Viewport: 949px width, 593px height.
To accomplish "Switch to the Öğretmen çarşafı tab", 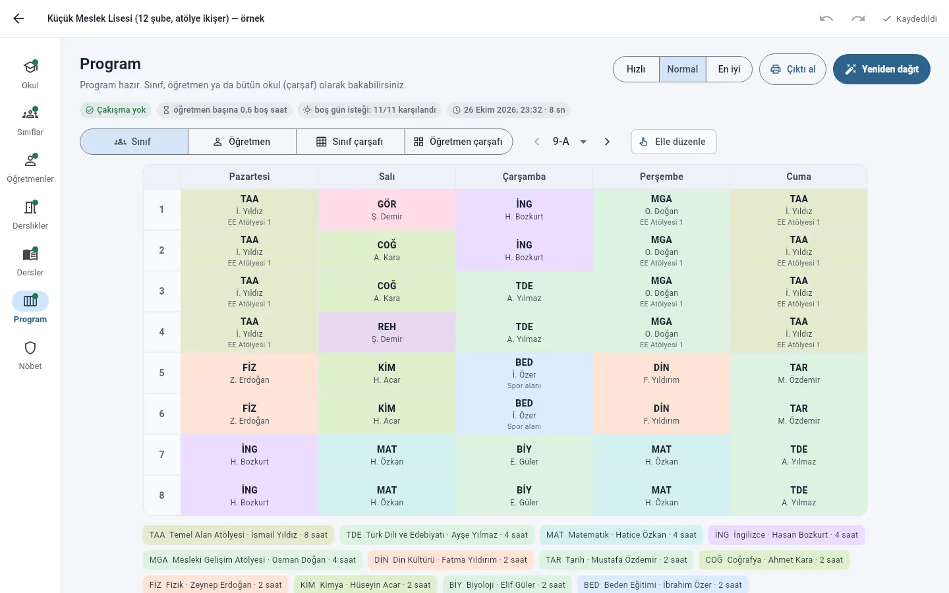I will point(459,142).
